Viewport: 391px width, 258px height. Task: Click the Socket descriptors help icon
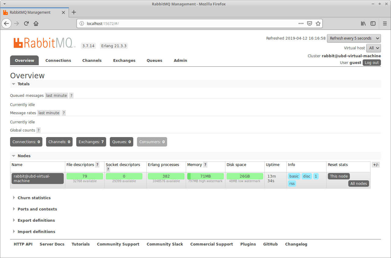click(x=108, y=169)
